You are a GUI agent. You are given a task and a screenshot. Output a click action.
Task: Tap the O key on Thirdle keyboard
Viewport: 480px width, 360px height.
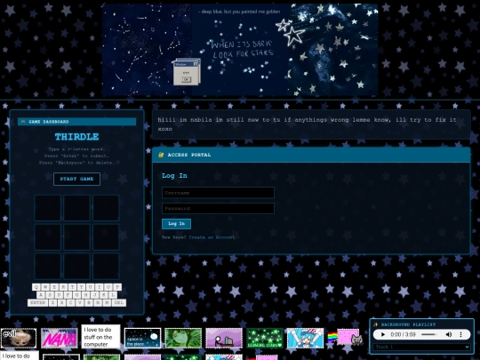click(x=108, y=287)
